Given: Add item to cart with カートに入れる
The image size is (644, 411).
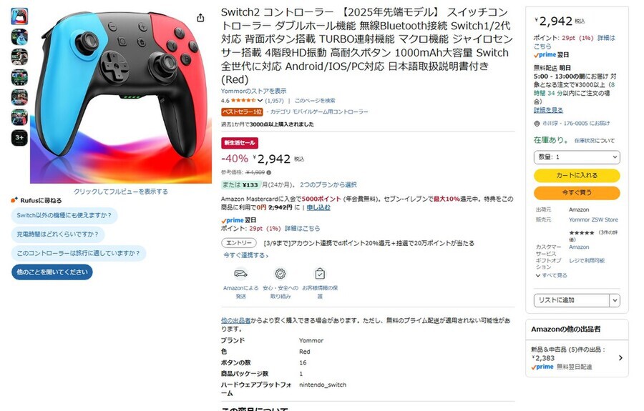Looking at the screenshot, I should coord(577,175).
